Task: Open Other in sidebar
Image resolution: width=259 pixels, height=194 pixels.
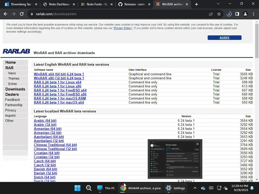Action: tap(9, 120)
